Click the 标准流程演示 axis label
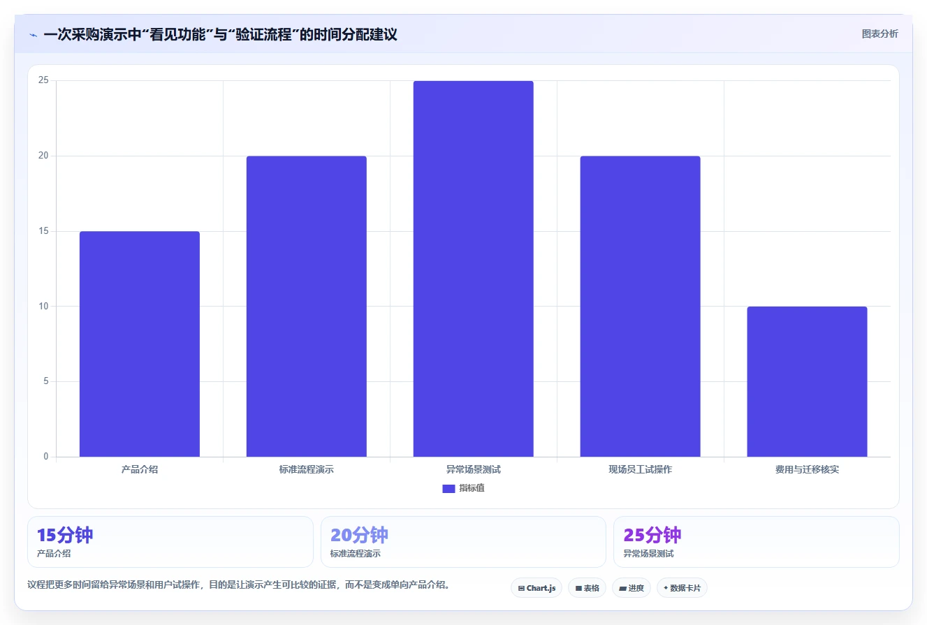Viewport: 927px width, 625px height. click(x=307, y=470)
